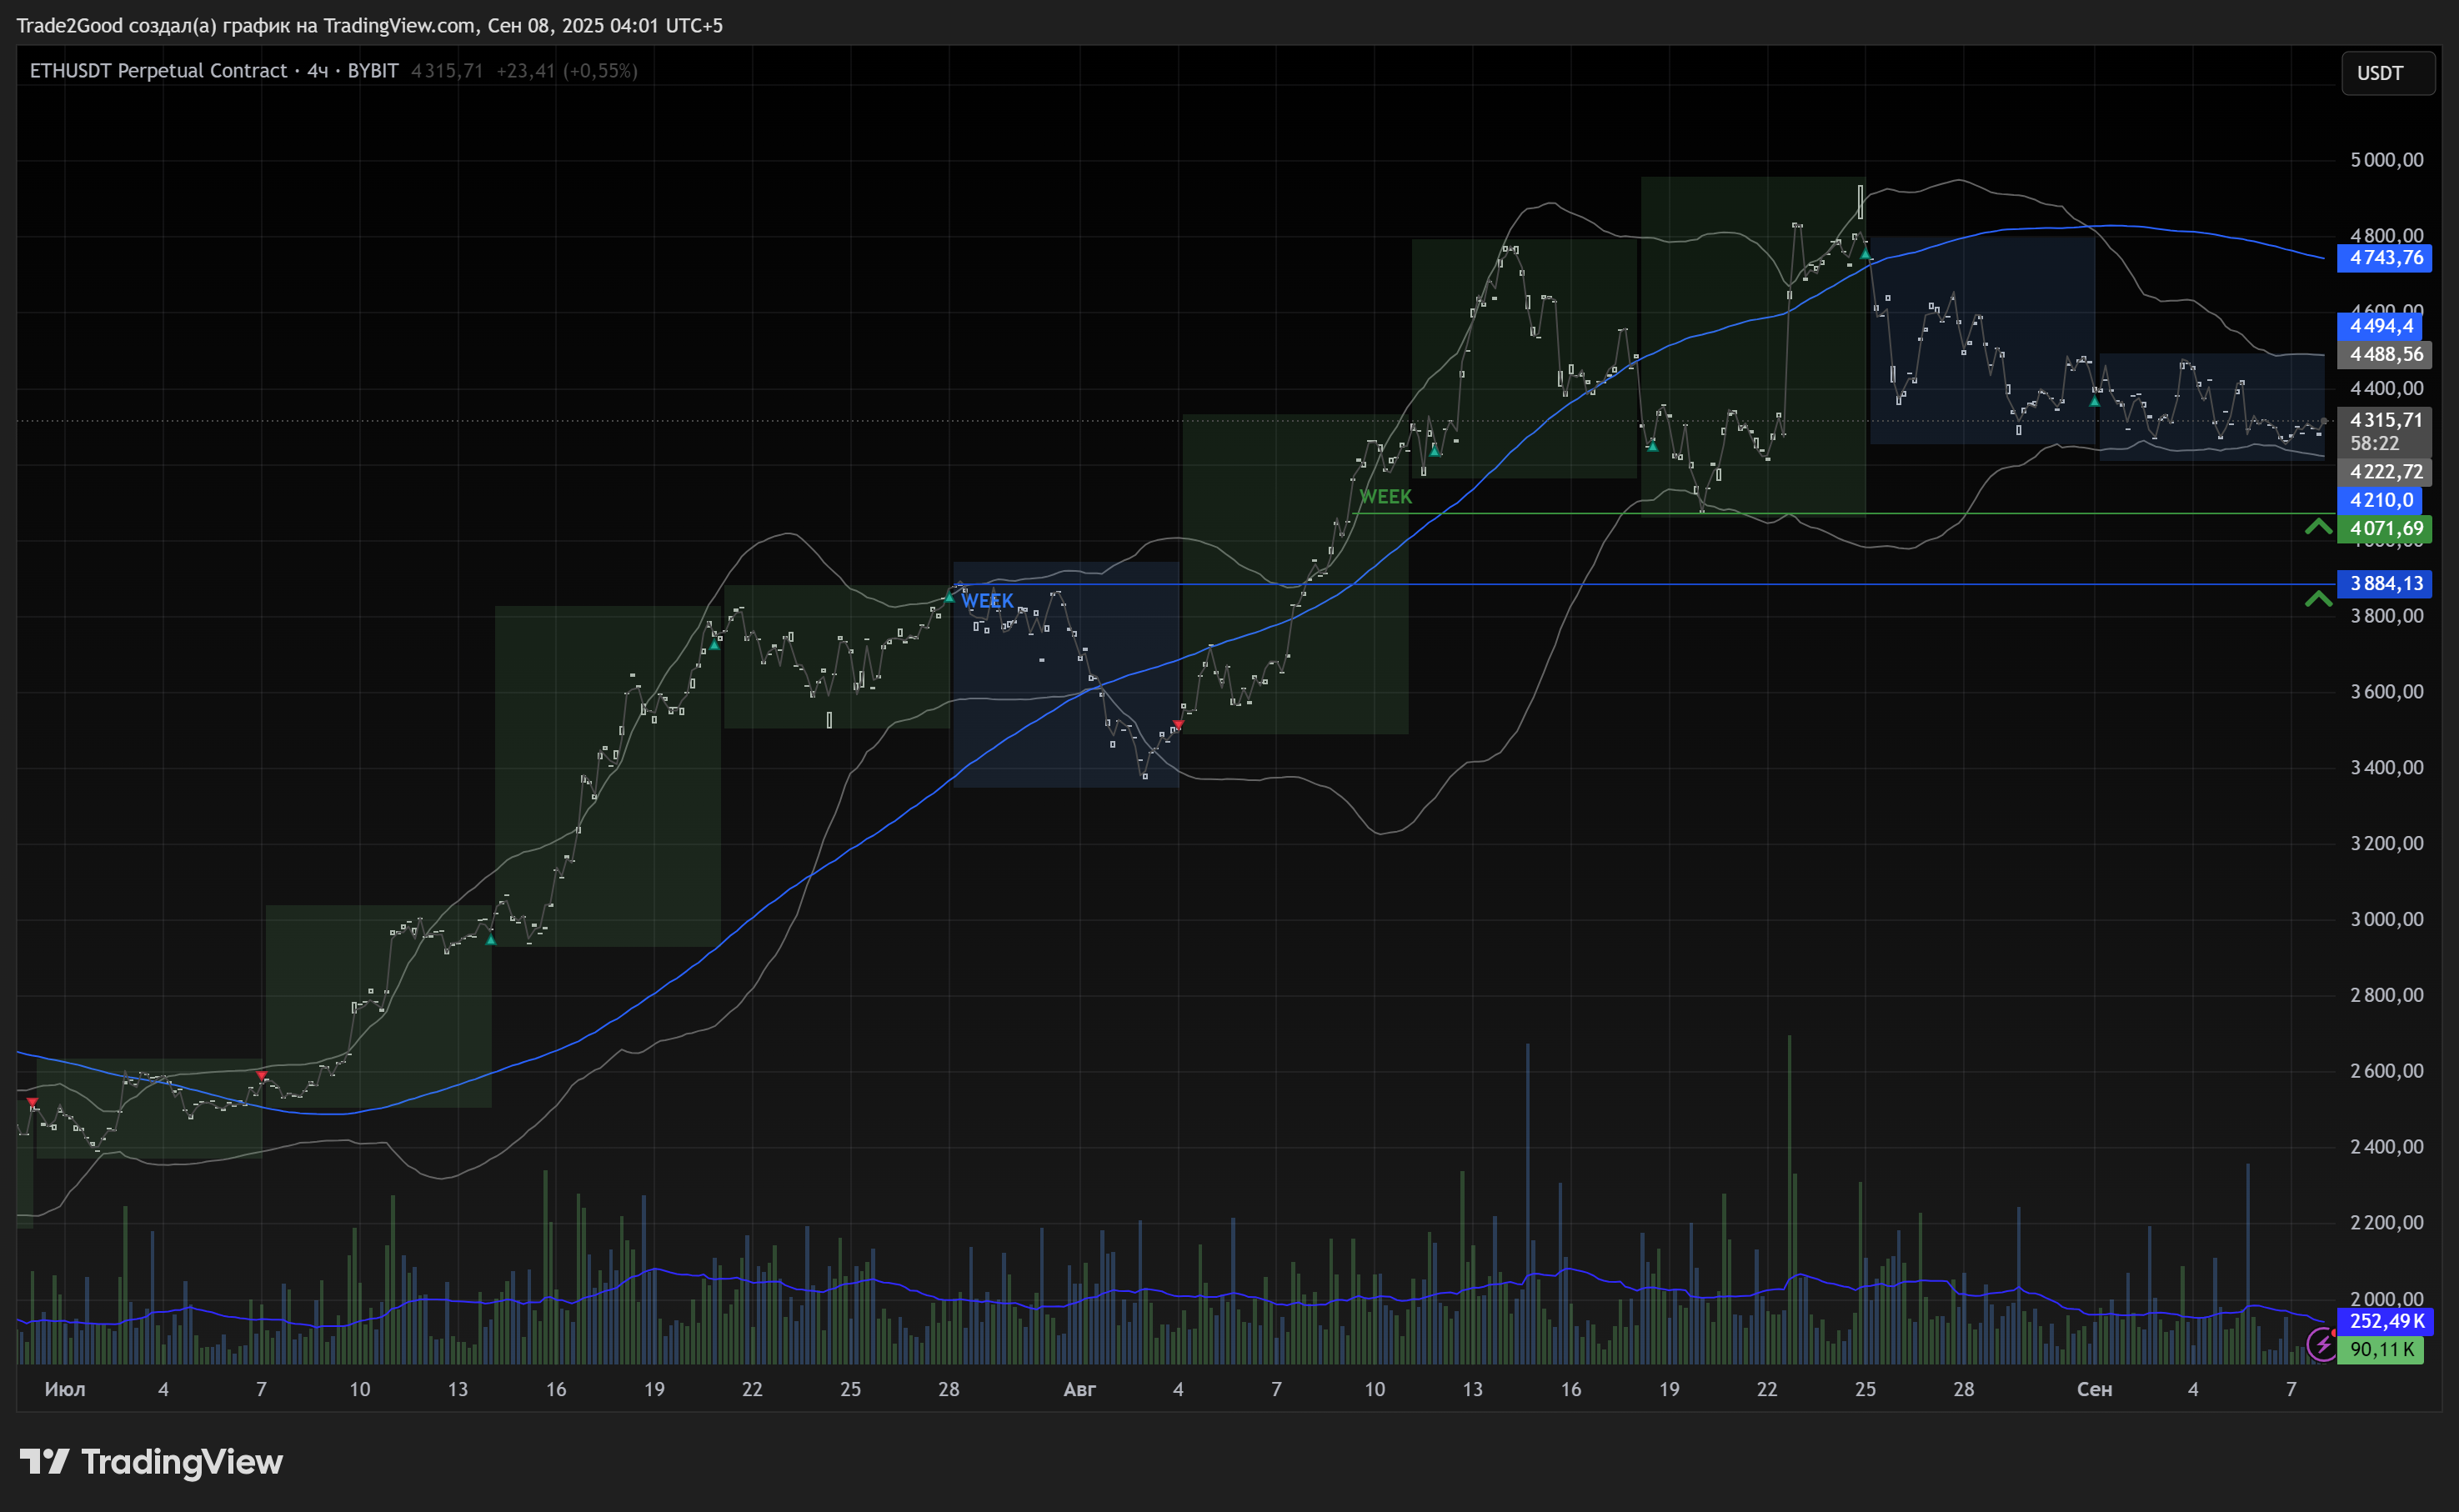Click the purple lightning bolt replay icon
This screenshot has width=2459, height=1512.
click(2321, 1345)
